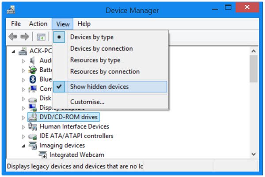
Task: Click the properties pane toolbar icon
Action: point(41,37)
